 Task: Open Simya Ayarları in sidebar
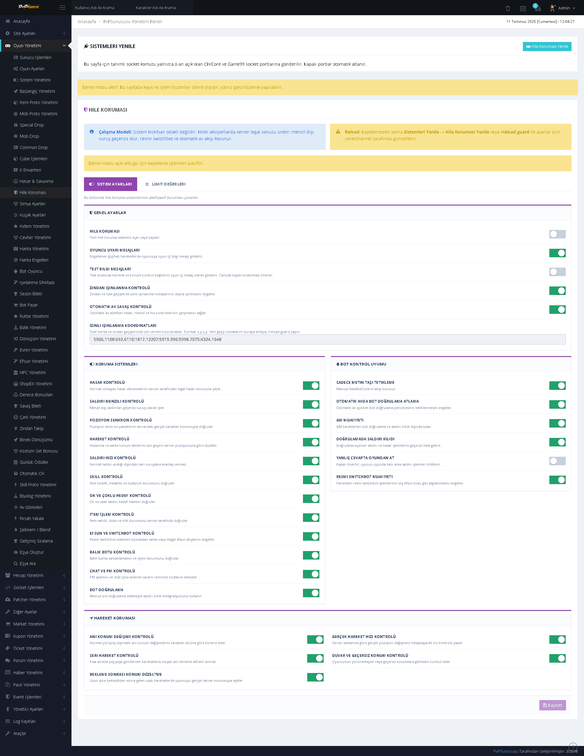pyautogui.click(x=36, y=204)
